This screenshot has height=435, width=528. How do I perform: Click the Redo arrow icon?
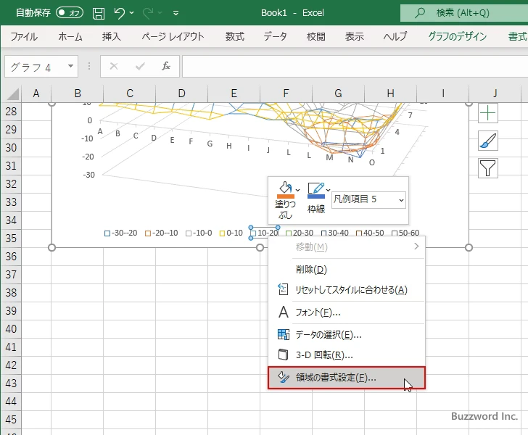(x=148, y=13)
